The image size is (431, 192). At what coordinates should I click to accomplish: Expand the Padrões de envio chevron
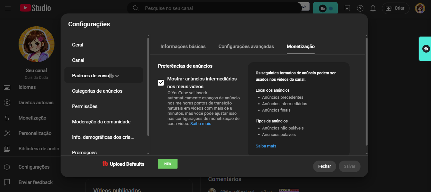pos(117,76)
